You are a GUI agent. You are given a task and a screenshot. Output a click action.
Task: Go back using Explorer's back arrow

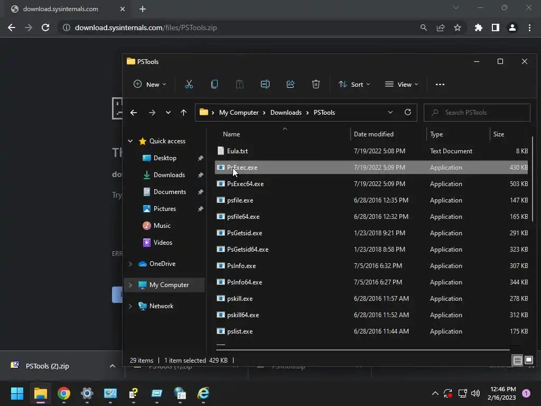tap(134, 113)
